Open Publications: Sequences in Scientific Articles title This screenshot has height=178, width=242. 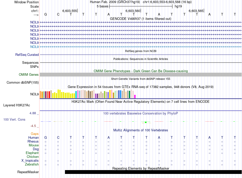(x=141, y=59)
